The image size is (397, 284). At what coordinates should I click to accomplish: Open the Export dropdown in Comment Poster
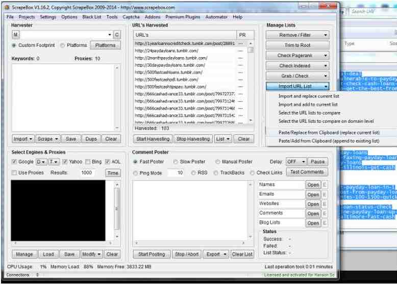216,254
